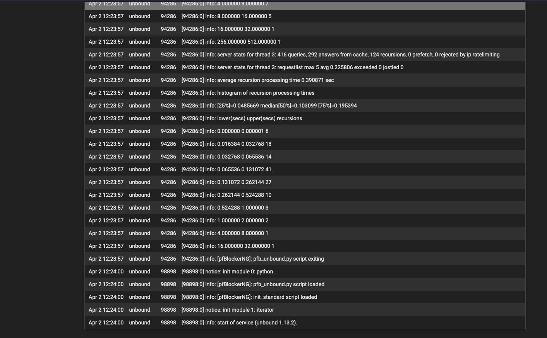Click the '0.065536 0.131072 41' log message
The image size is (547, 338).
[x=226, y=169]
